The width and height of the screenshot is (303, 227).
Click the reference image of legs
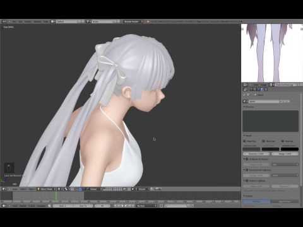click(x=272, y=53)
